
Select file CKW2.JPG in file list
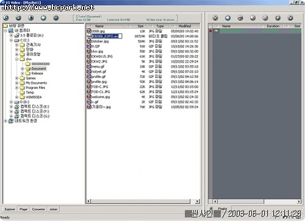pyautogui.click(x=99, y=61)
